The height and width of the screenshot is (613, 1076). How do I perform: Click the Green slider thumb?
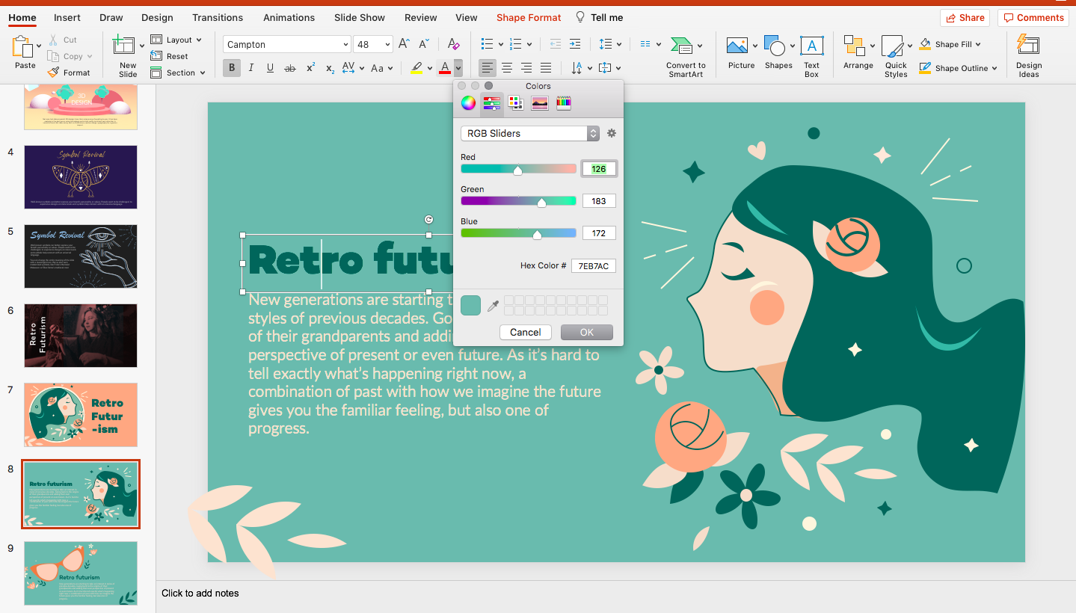(541, 203)
